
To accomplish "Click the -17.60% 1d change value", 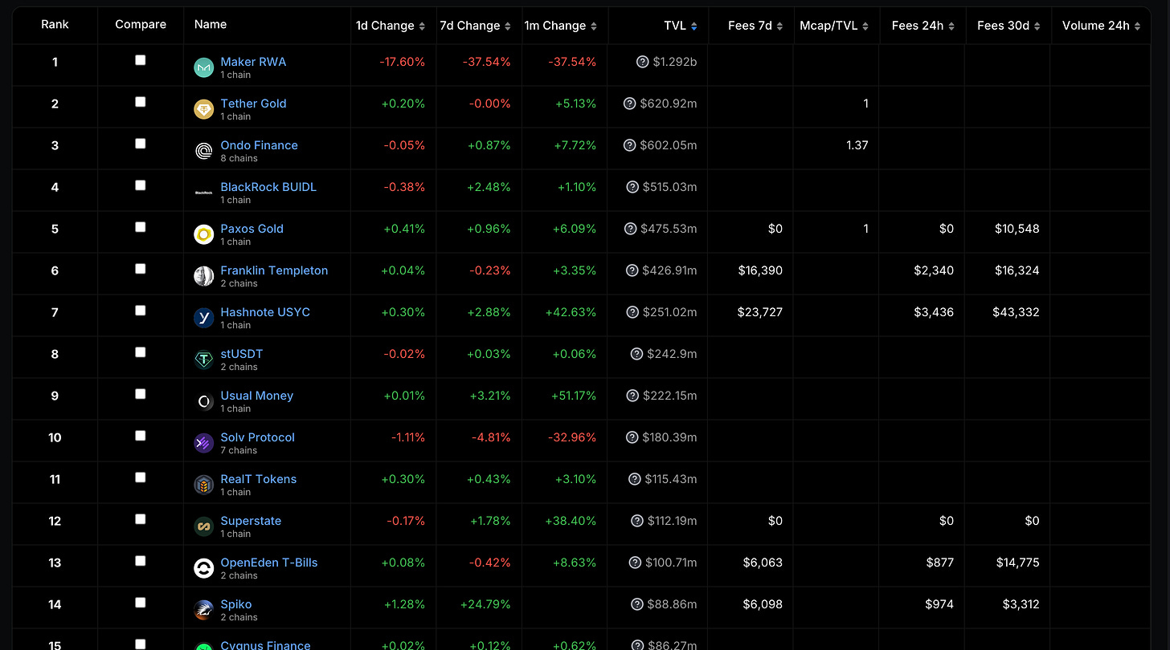I will coord(402,62).
